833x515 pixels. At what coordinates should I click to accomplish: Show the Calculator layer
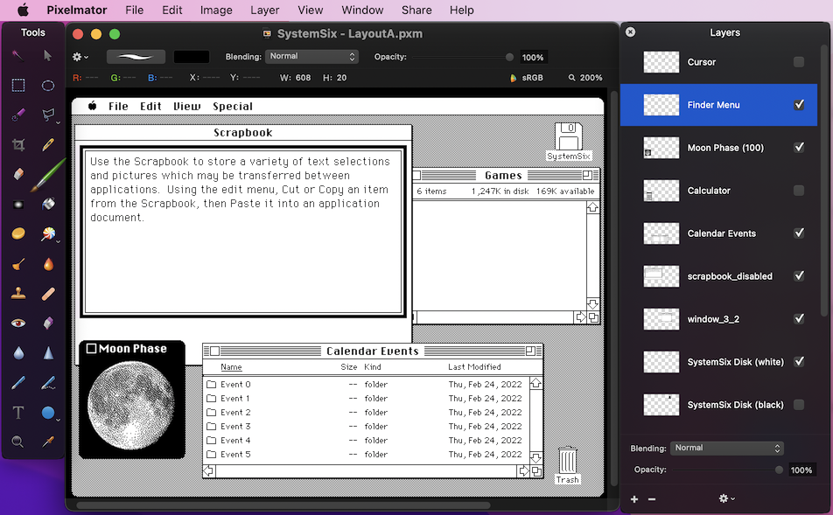(799, 191)
